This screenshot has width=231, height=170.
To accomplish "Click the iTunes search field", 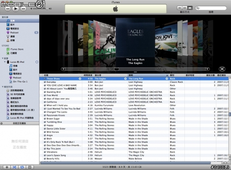I will click(x=211, y=8).
